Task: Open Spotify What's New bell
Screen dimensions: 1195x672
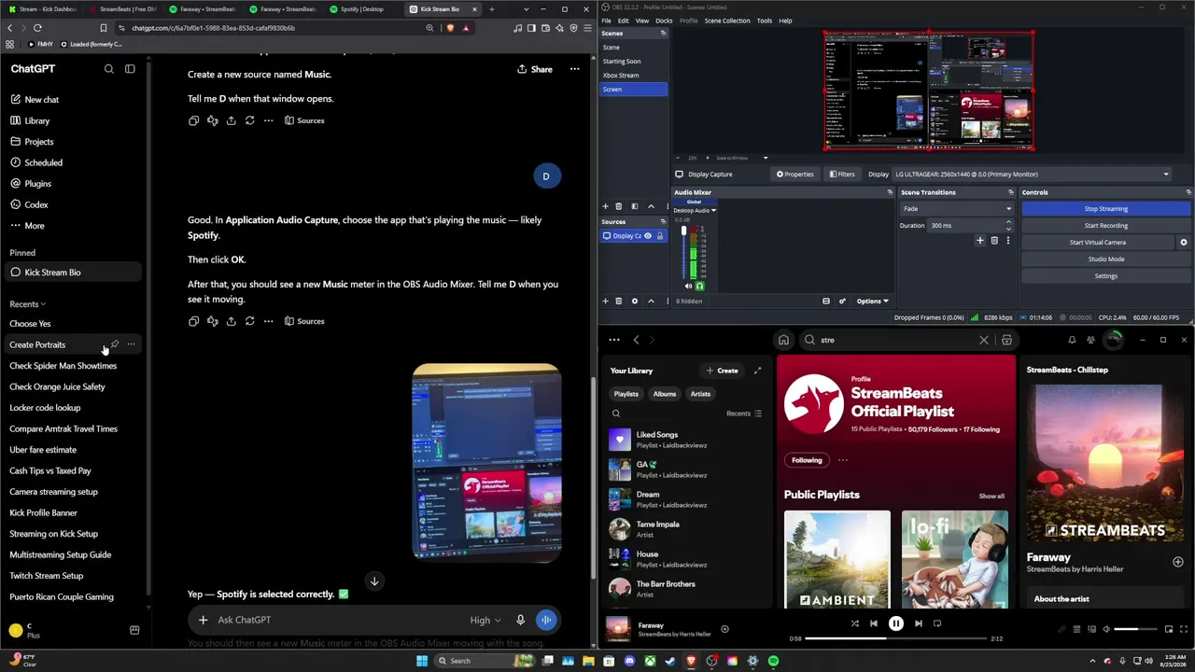Action: coord(1072,340)
